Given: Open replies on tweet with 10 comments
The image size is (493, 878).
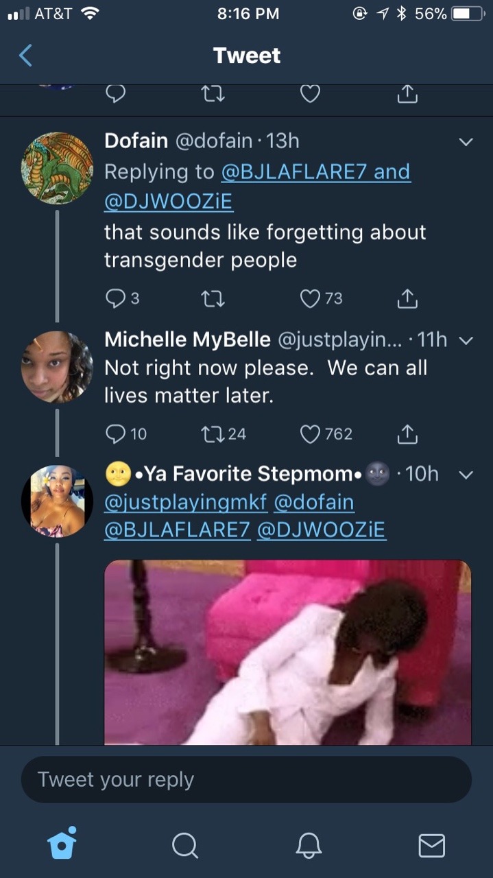Looking at the screenshot, I should point(116,434).
